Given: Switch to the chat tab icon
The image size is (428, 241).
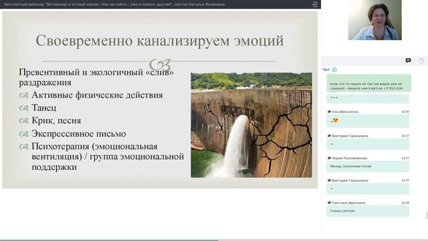Looking at the screenshot, I should (x=408, y=61).
